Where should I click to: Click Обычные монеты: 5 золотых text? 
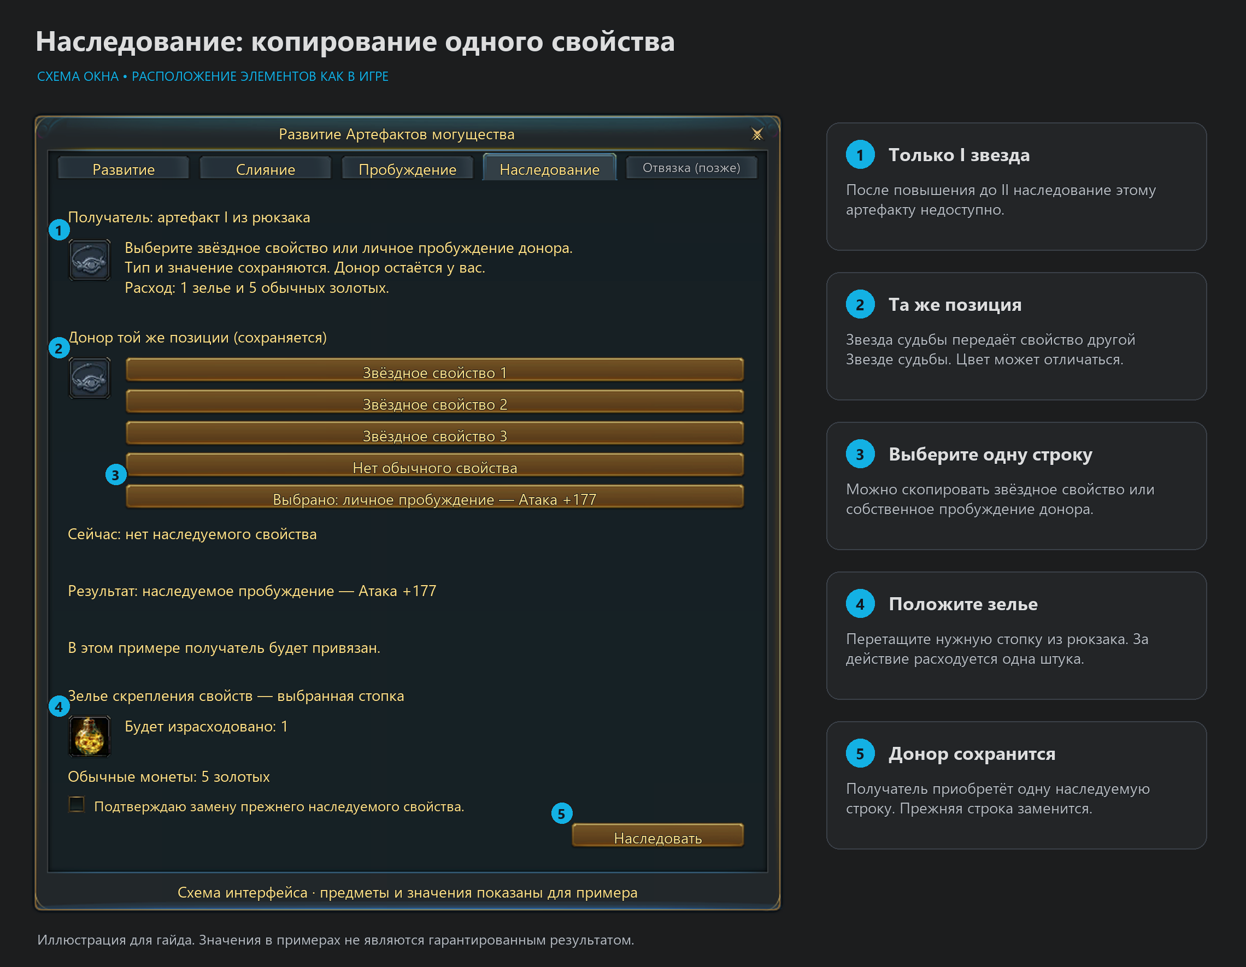[169, 776]
